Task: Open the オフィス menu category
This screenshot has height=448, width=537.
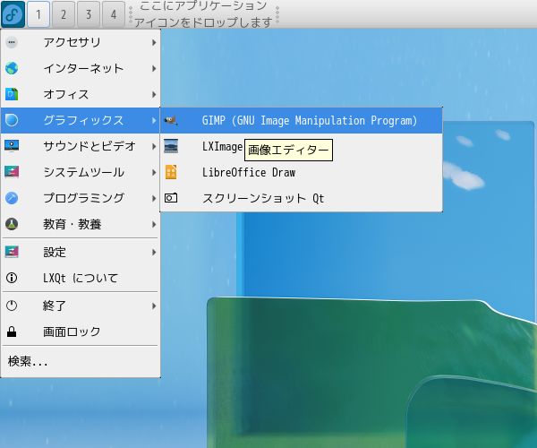Action: coord(81,94)
